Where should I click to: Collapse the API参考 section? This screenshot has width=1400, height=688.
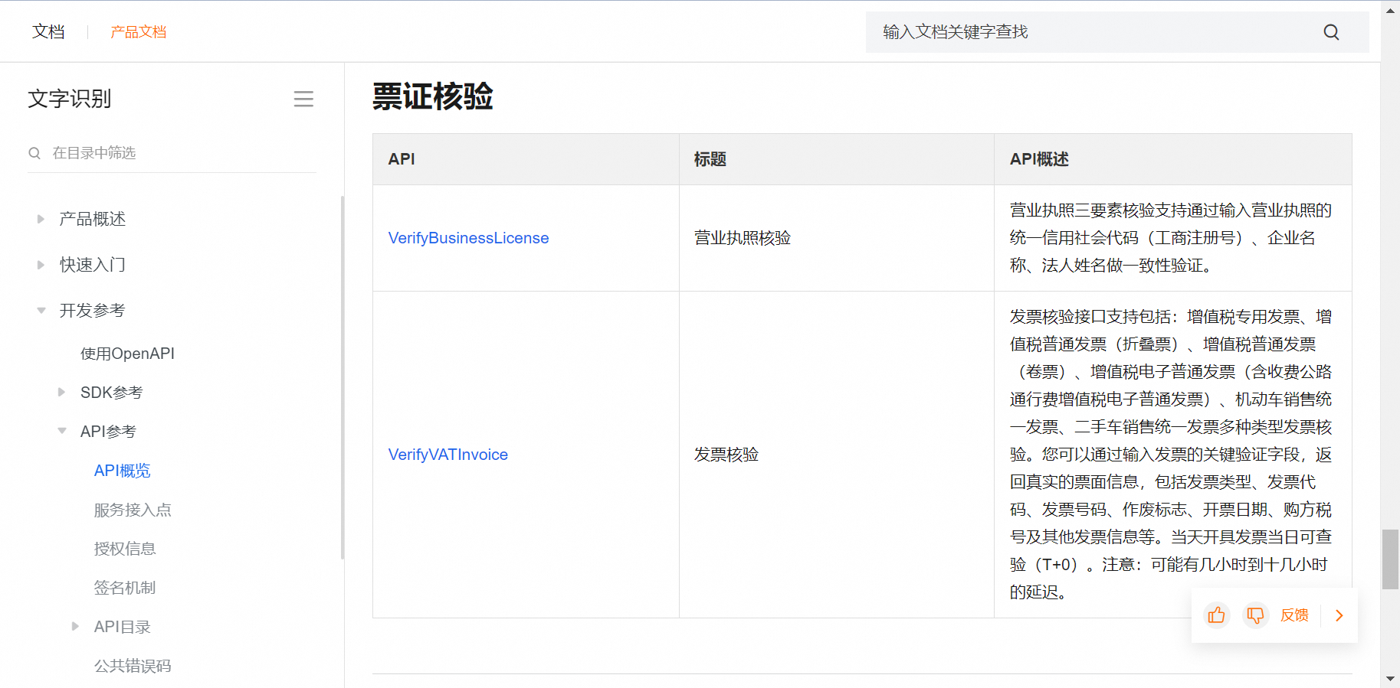click(62, 431)
